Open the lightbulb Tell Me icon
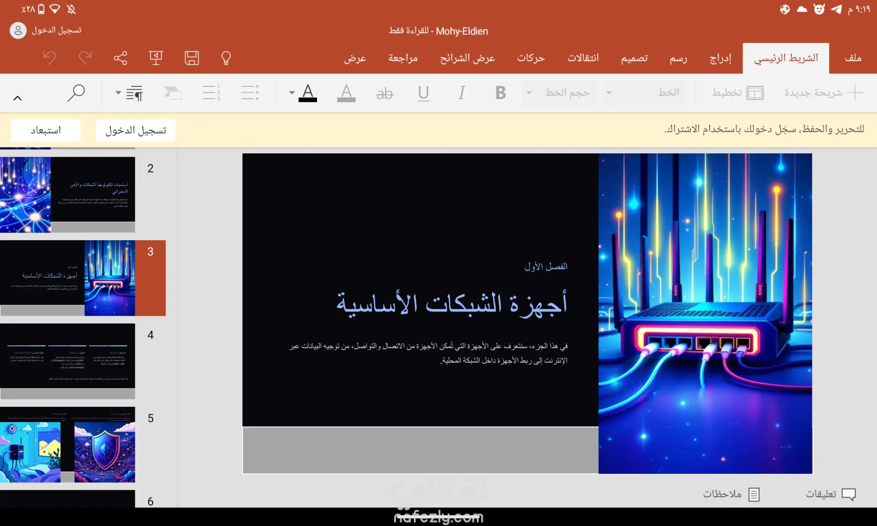 click(x=226, y=58)
